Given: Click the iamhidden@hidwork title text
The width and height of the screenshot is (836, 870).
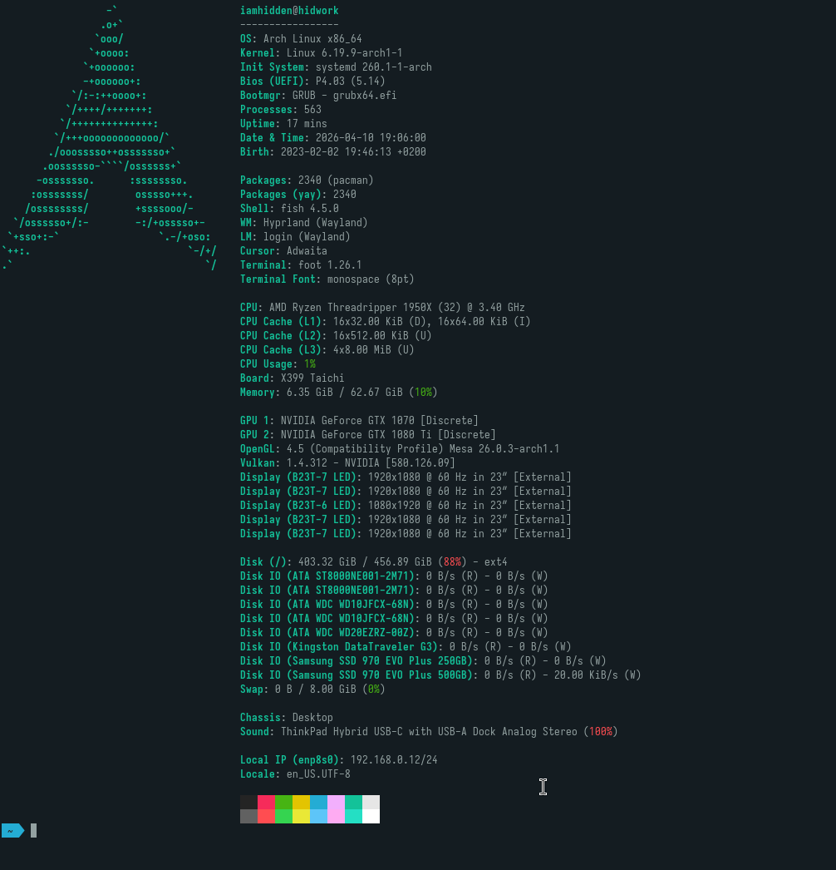Looking at the screenshot, I should (288, 11).
